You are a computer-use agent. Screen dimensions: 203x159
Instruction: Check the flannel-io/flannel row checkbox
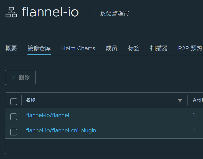point(14,117)
